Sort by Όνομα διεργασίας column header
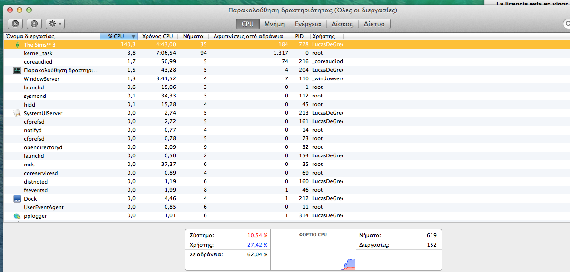Image resolution: width=570 pixels, height=272 pixels. tap(51, 36)
